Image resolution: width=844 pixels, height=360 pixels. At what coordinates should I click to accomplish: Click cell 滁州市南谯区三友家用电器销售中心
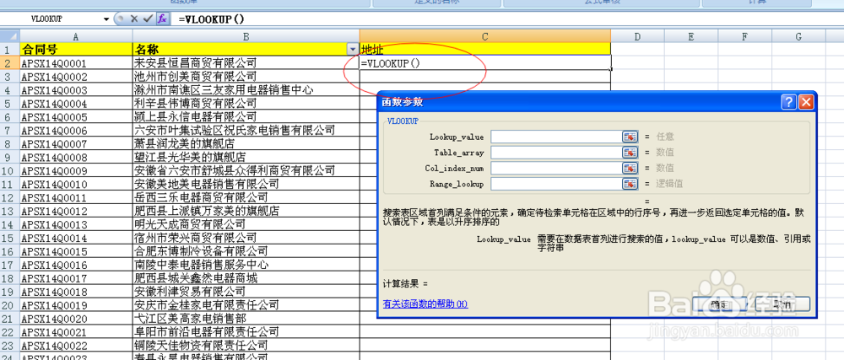(246, 89)
